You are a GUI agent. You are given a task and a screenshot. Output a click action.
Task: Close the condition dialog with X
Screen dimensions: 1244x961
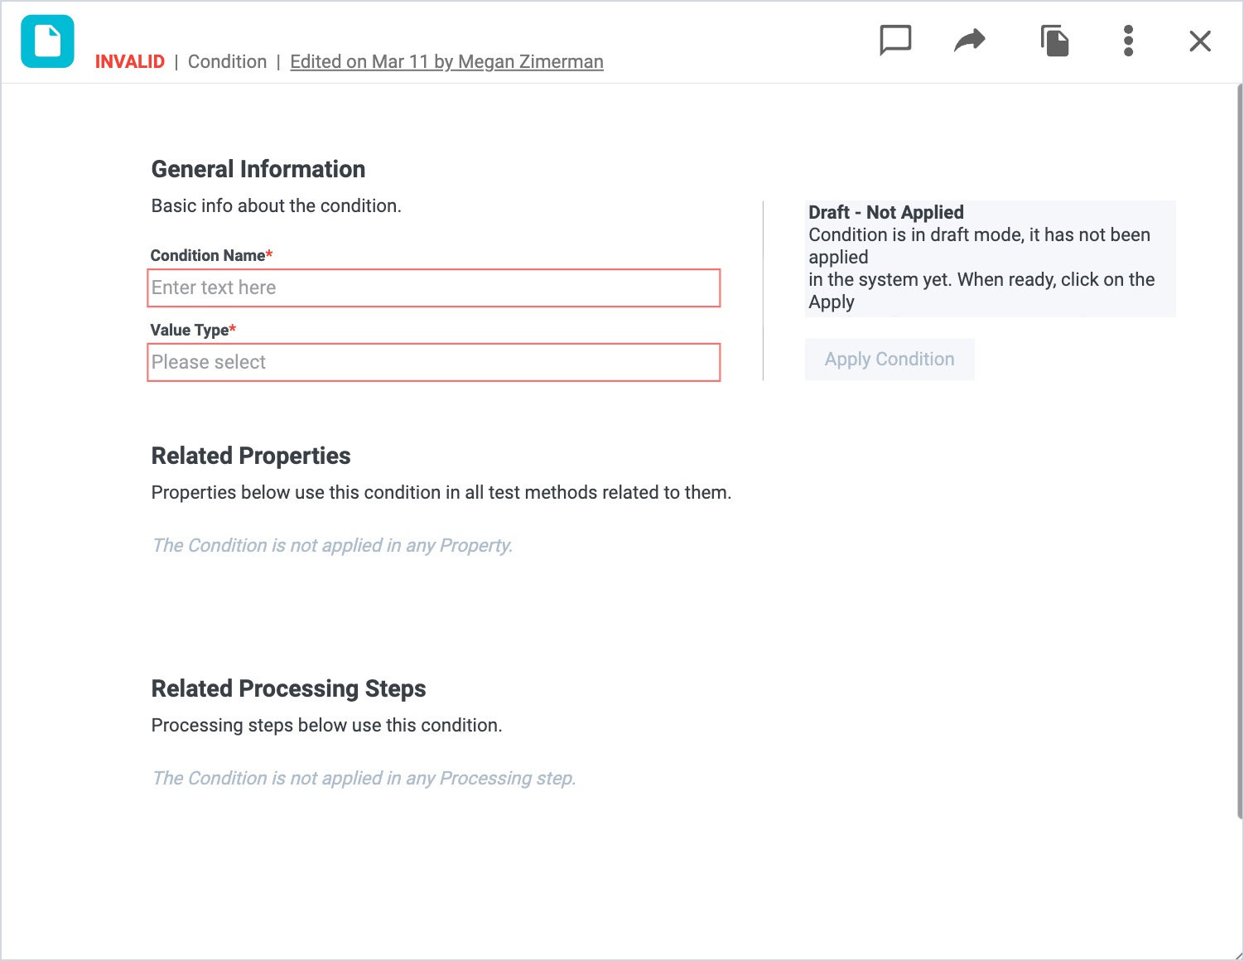1200,41
